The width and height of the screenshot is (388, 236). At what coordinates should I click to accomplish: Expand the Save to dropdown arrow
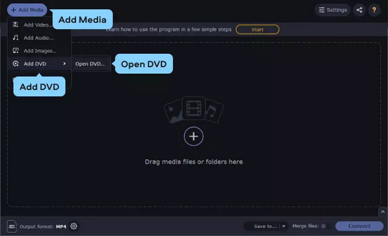[x=284, y=226]
